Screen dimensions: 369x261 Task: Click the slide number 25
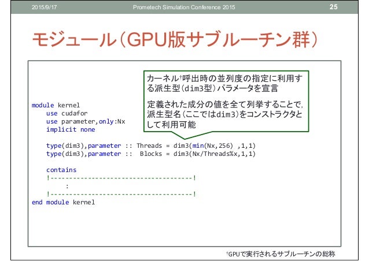[334, 7]
